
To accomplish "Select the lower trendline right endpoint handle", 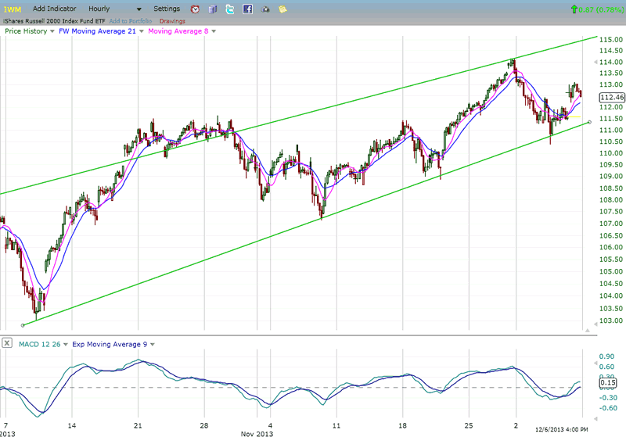I will point(590,122).
